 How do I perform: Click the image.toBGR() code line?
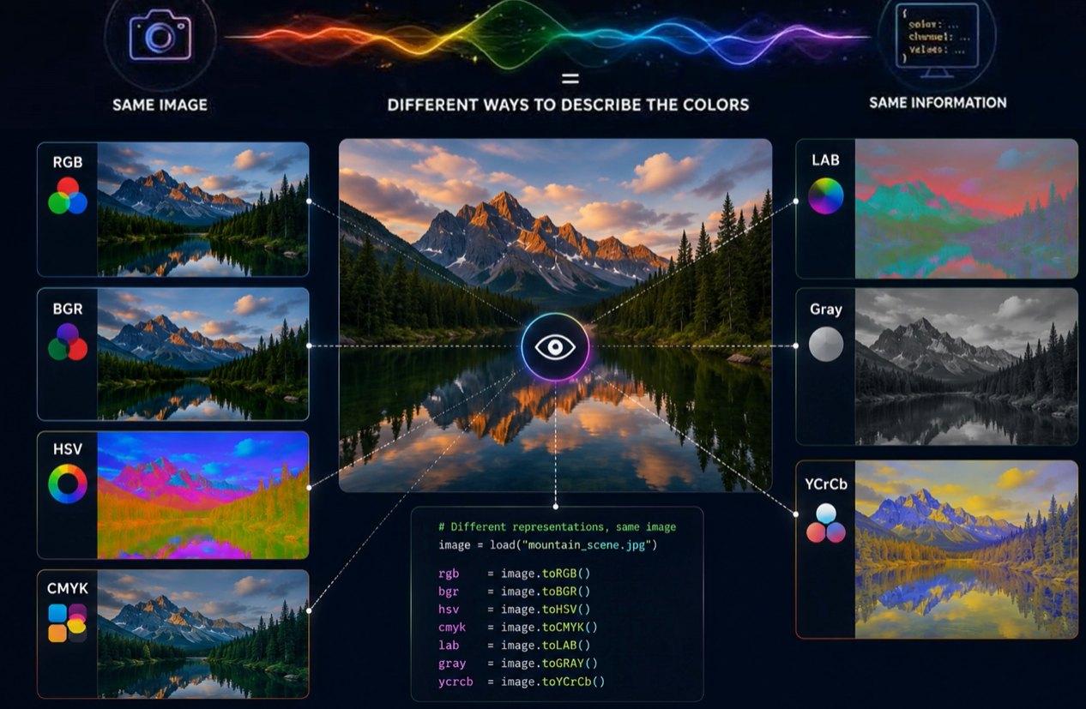tap(515, 592)
